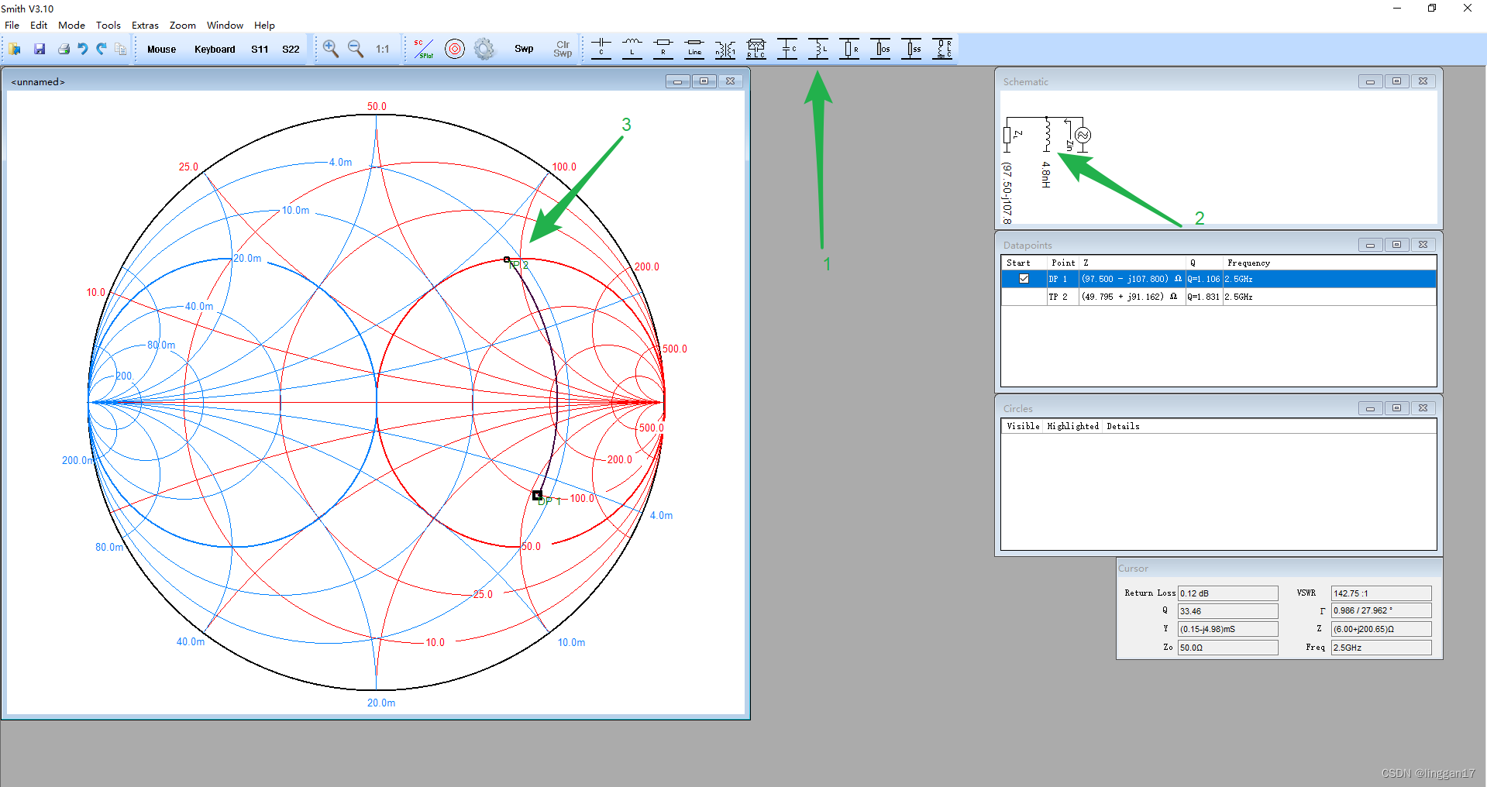1487x787 pixels.
Task: Open the Edit menu
Action: click(x=39, y=25)
